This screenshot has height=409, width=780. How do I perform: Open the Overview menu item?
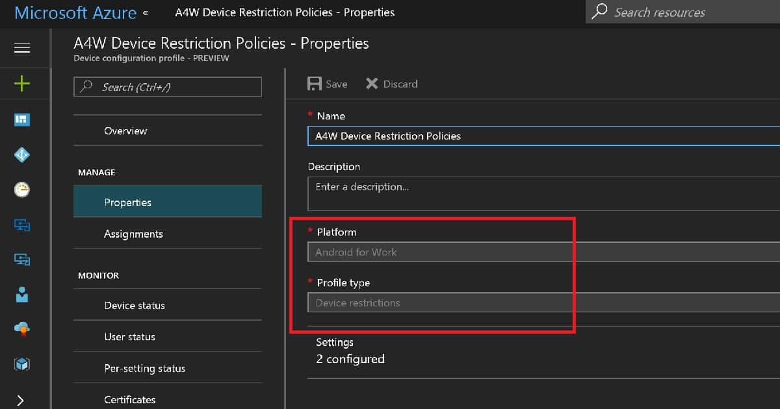168,130
